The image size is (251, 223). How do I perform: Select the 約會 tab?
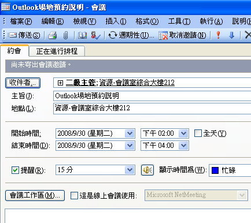coord(14,51)
